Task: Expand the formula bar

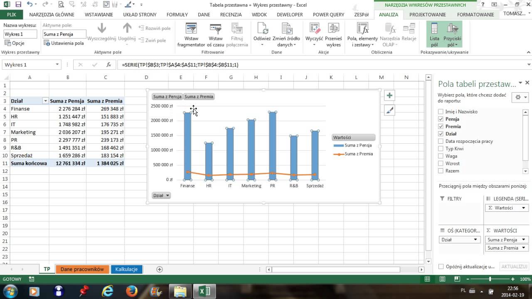Action: point(529,65)
